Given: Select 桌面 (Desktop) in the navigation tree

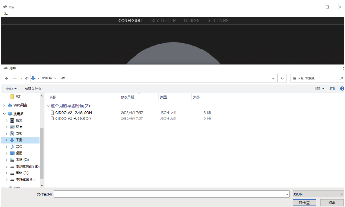Looking at the screenshot, I should point(19,153).
